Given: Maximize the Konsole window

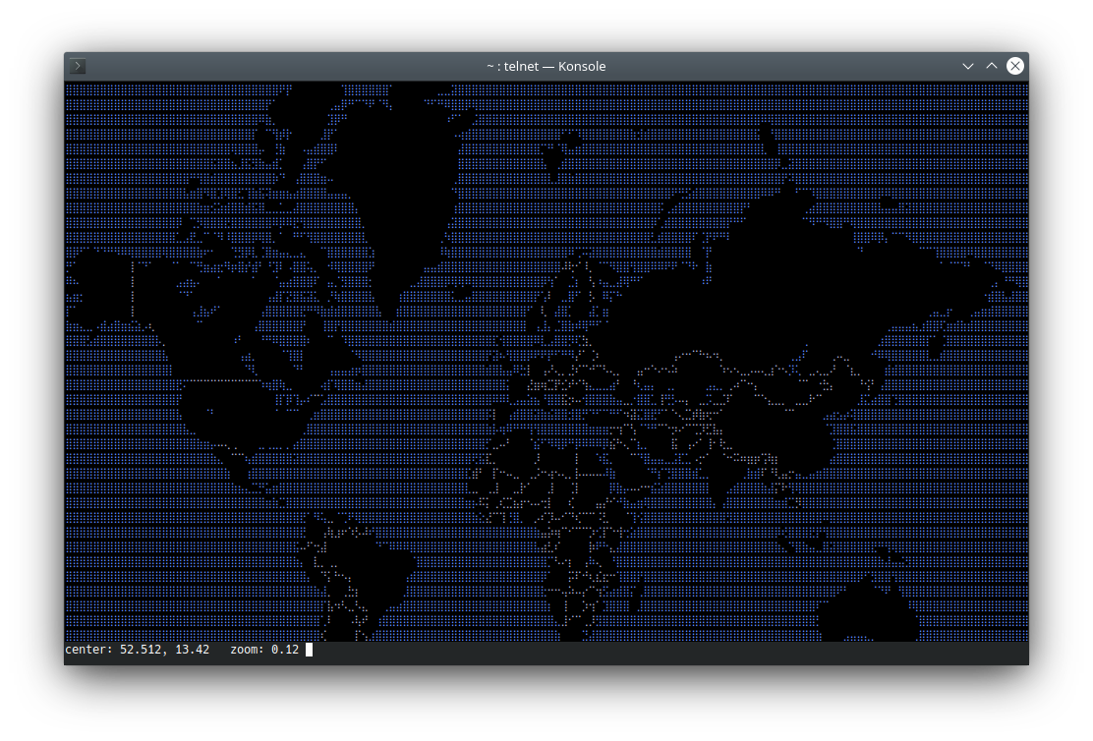Looking at the screenshot, I should click(x=992, y=66).
